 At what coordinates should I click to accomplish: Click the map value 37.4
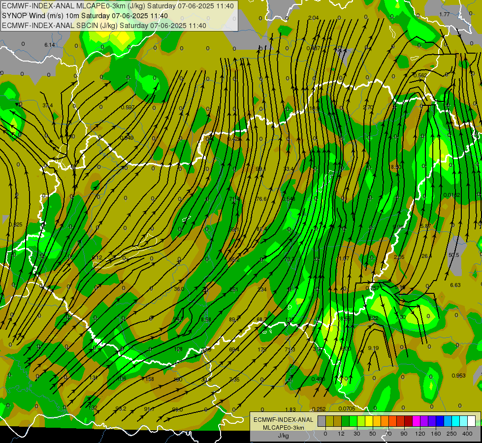click(x=48, y=105)
